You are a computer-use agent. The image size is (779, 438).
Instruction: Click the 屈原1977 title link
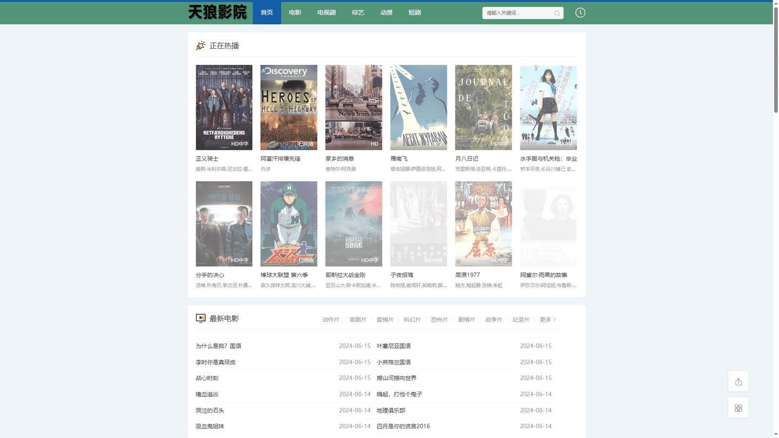coord(467,275)
